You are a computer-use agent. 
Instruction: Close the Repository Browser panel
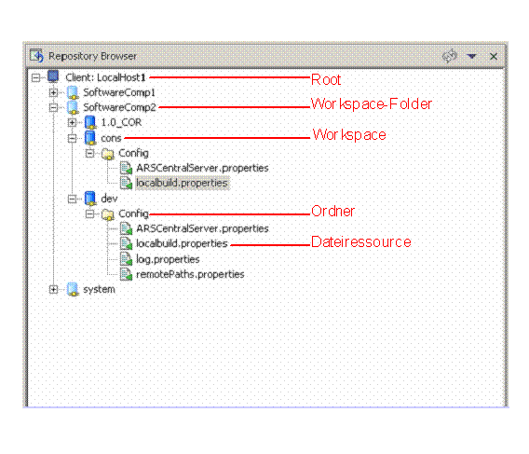pos(494,57)
